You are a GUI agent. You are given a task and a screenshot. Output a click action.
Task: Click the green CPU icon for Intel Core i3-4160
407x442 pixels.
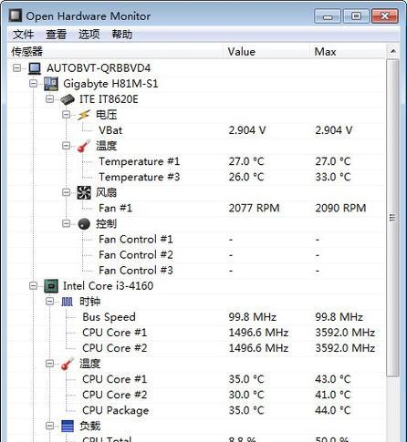click(51, 286)
